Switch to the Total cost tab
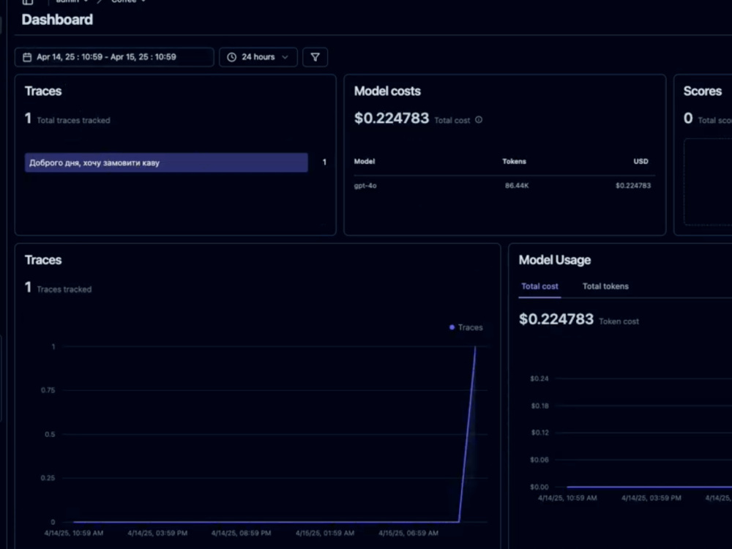Image resolution: width=732 pixels, height=549 pixels. coord(539,286)
